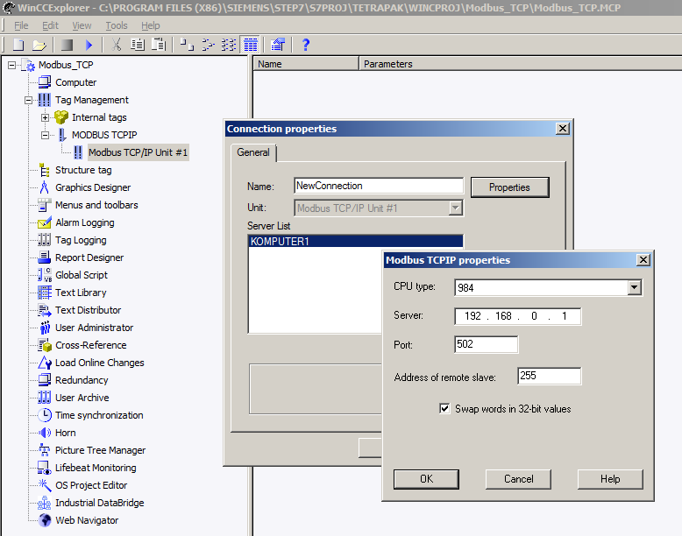Open the Help menu
The image size is (682, 536).
[x=151, y=25]
